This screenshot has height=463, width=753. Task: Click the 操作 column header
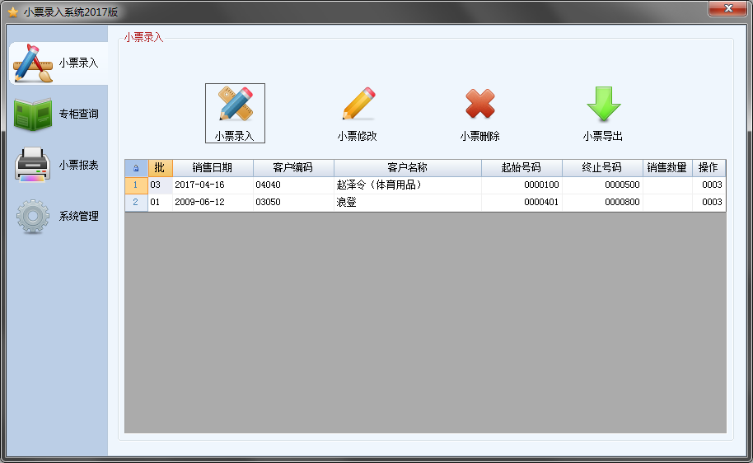tap(709, 168)
